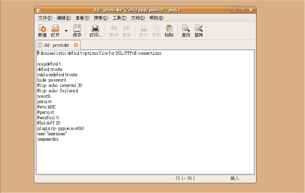Click the 'user "username"' line
Image resolution: width=305 pixels, height=193 pixels.
[x=52, y=134]
